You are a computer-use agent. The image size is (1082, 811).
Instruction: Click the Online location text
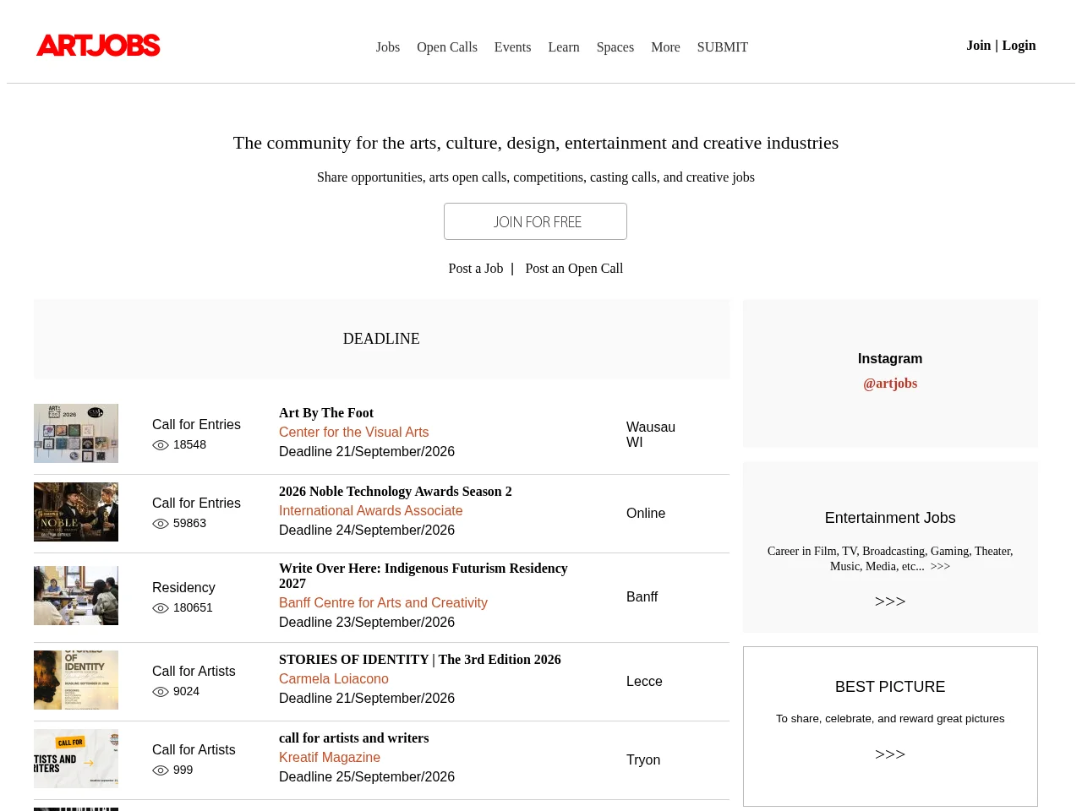coord(646,514)
